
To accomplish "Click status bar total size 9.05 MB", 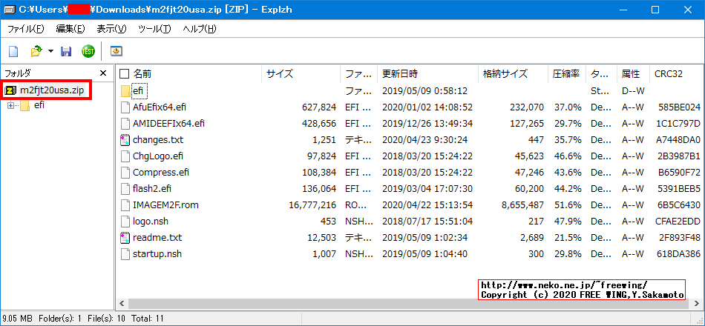I will pyautogui.click(x=16, y=319).
